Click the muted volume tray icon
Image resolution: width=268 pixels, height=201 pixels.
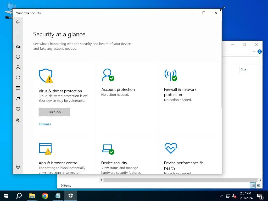(x=234, y=196)
